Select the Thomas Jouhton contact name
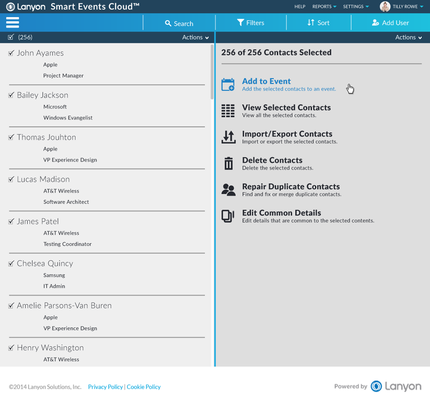 [46, 137]
